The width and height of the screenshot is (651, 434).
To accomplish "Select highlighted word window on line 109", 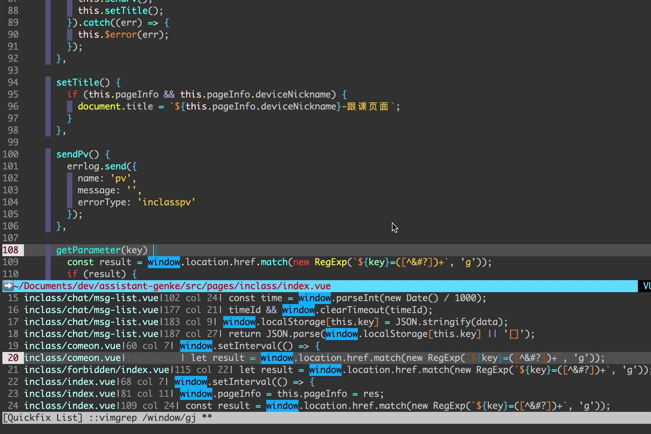I will (x=164, y=262).
